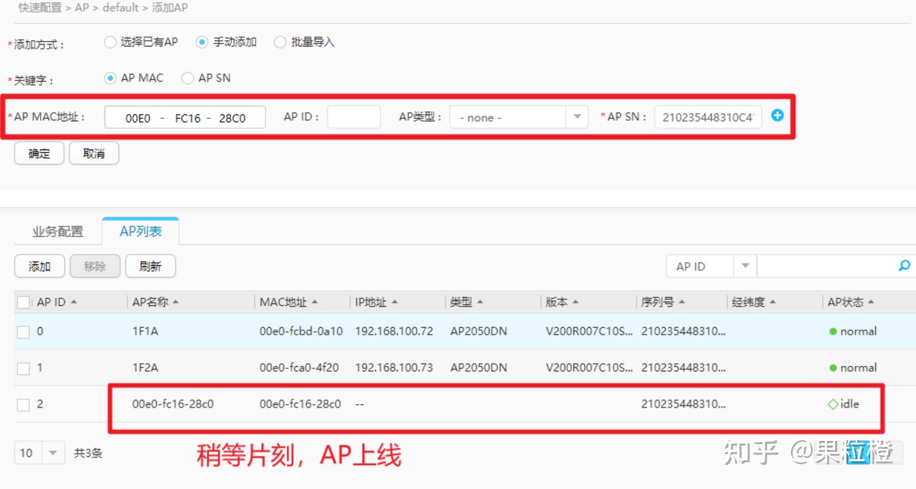The height and width of the screenshot is (489, 916).
Task: Expand the AP ID search filter dropdown
Action: (745, 266)
